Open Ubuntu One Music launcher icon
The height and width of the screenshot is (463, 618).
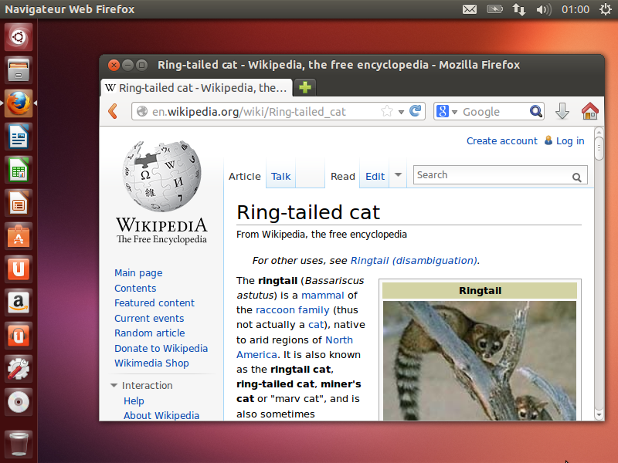[19, 336]
